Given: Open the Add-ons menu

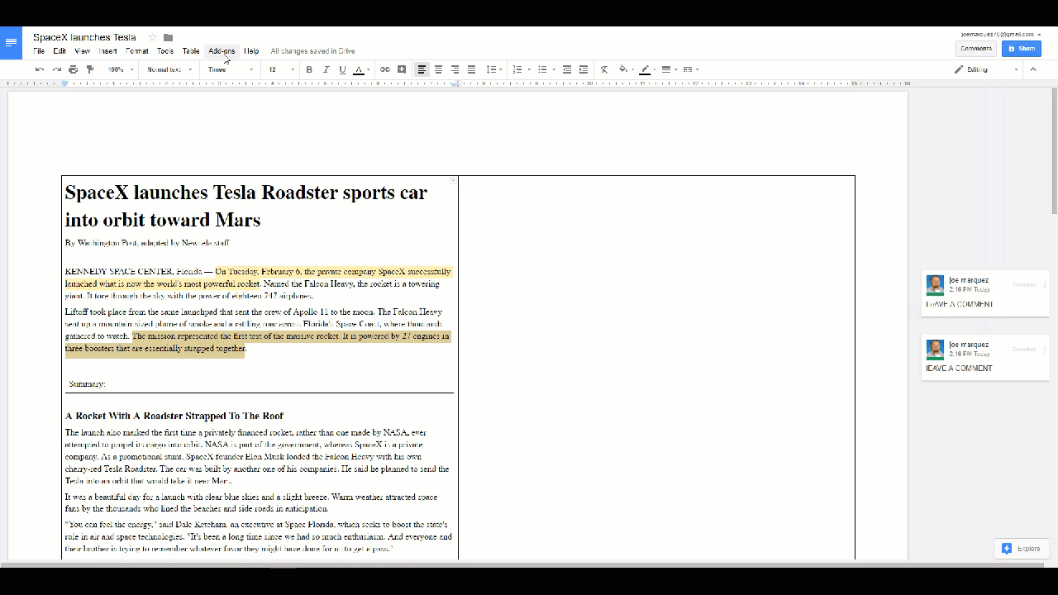Looking at the screenshot, I should point(222,51).
